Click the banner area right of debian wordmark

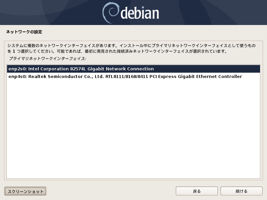click(x=213, y=12)
